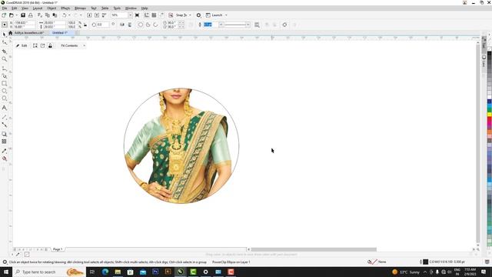Pick blue swatch from color palette
492x277 pixels.
pos(489,102)
